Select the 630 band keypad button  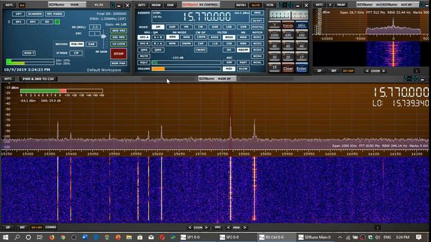pyautogui.click(x=288, y=35)
